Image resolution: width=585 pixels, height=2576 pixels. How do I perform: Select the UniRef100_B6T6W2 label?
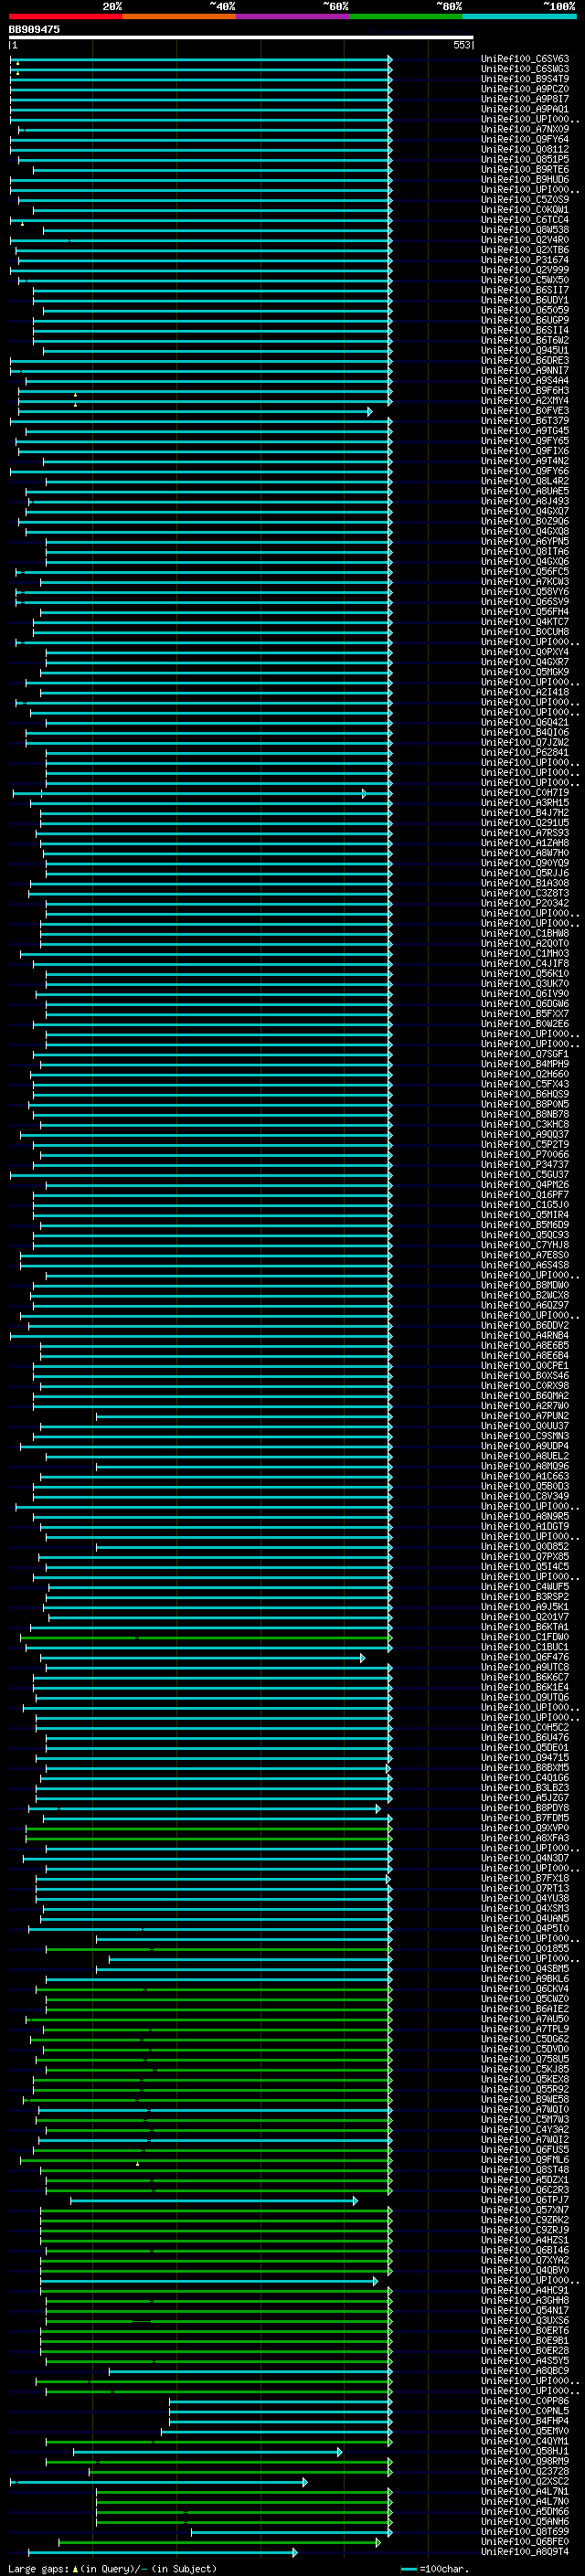tap(525, 340)
